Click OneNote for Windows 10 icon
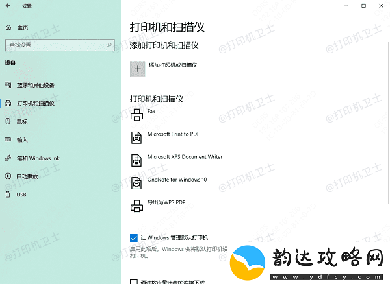 pos(136,183)
